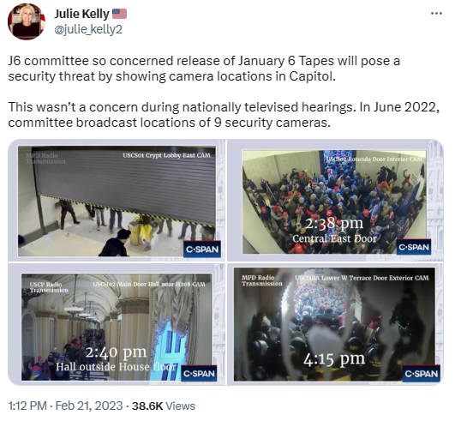Click the 2:40 pm time overlay
Screen dimensions: 455x421
coord(116,352)
